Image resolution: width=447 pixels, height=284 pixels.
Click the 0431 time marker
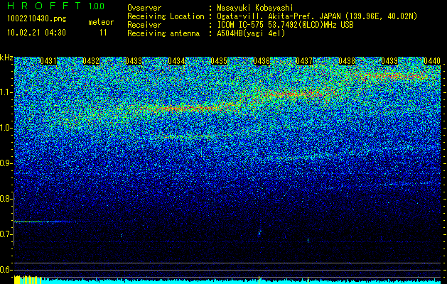point(48,61)
